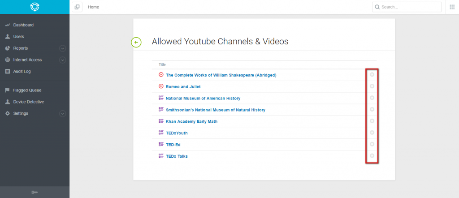This screenshot has height=198, width=459.
Task: Open The Complete Works of William Shakespeare link
Action: point(221,75)
